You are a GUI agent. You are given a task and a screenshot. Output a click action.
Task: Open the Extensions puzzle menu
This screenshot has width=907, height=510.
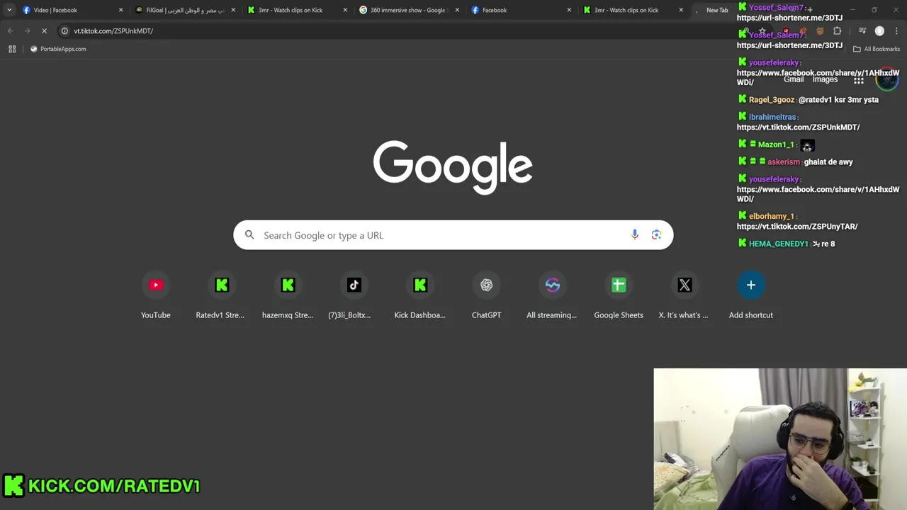pos(838,31)
